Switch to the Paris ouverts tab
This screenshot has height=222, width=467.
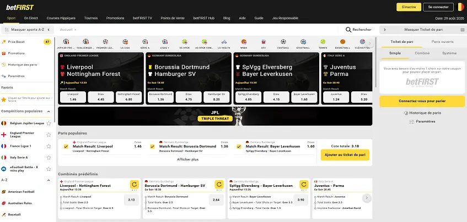tap(443, 42)
